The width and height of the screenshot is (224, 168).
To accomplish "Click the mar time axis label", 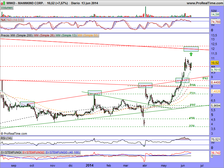I will (126, 165).
